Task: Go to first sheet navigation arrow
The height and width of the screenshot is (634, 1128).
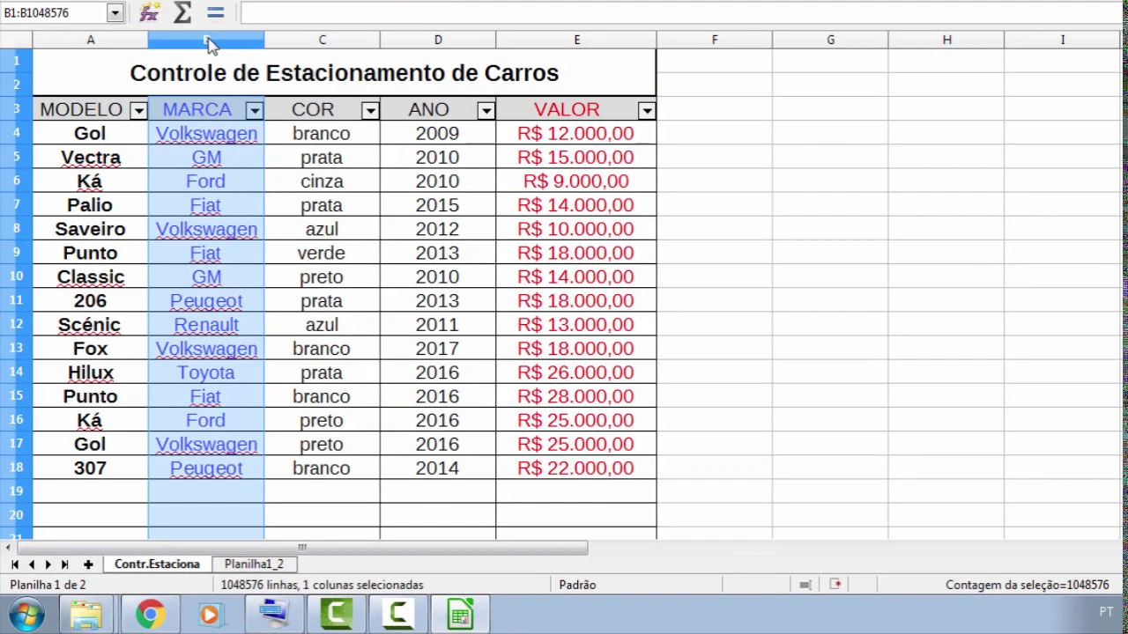Action: [x=14, y=564]
